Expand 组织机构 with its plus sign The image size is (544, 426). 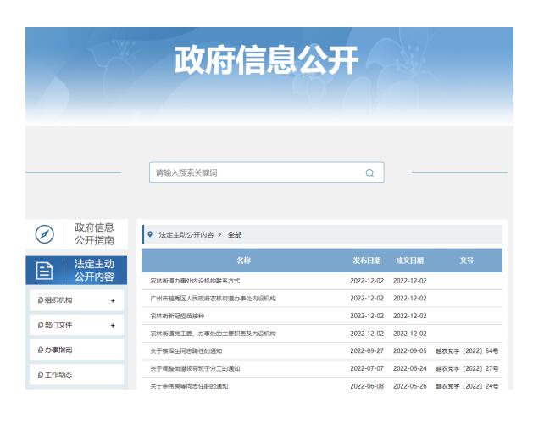[x=112, y=300]
